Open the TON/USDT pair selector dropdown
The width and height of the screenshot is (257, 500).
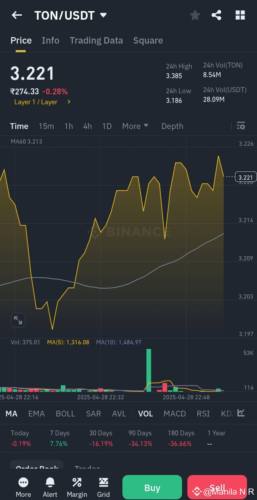tap(70, 15)
